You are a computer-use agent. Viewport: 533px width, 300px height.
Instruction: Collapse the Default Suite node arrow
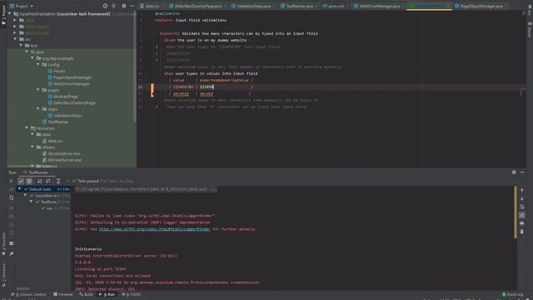tap(19, 189)
